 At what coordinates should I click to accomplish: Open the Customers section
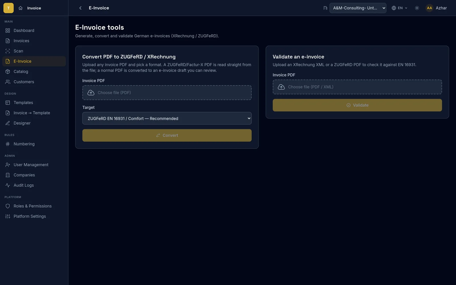coord(34,82)
